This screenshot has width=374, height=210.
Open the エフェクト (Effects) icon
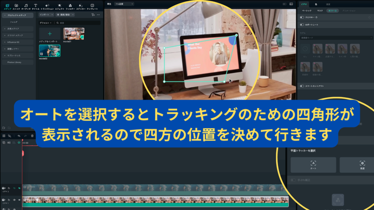tap(60, 7)
